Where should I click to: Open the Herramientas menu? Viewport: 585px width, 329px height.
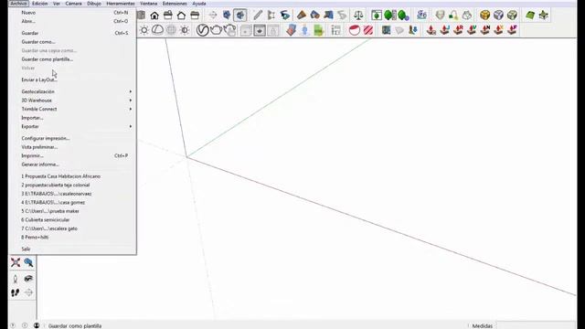121,4
